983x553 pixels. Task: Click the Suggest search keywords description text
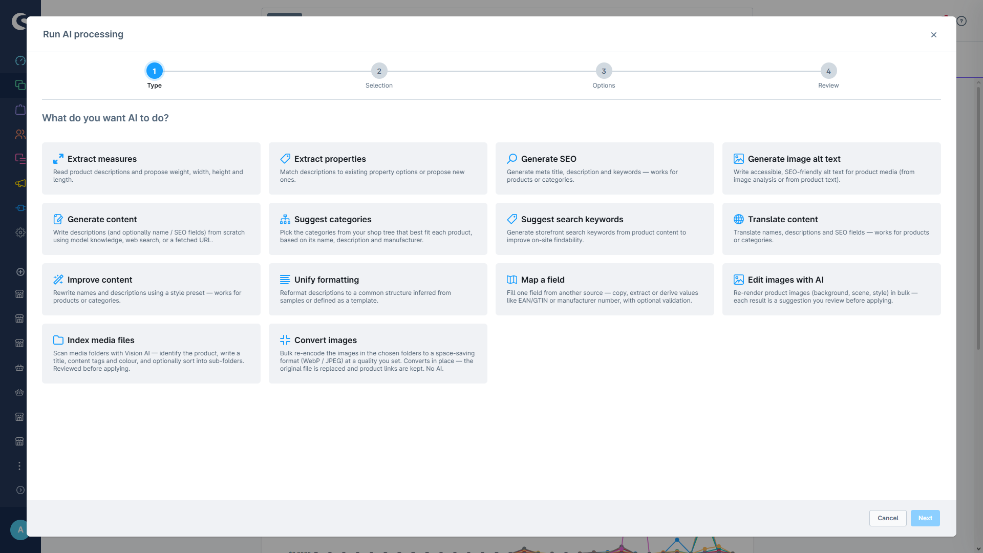(x=596, y=236)
